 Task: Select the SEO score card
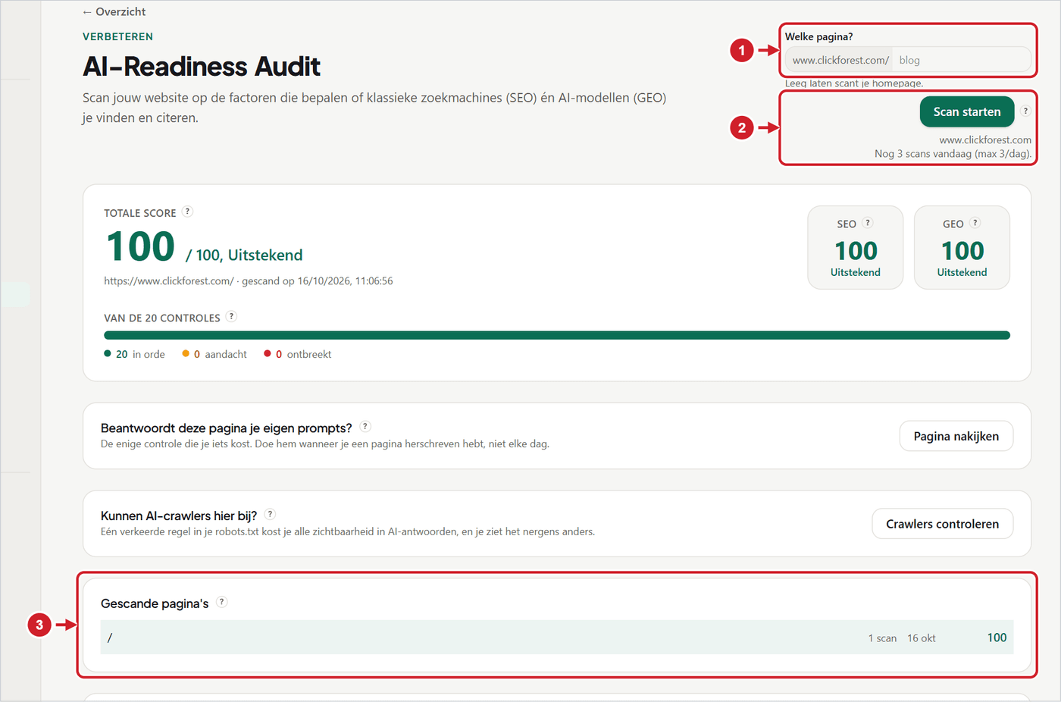pos(856,248)
